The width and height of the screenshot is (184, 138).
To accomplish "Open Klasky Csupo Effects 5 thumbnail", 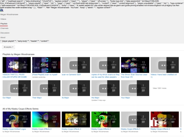I will (x=135, y=120).
